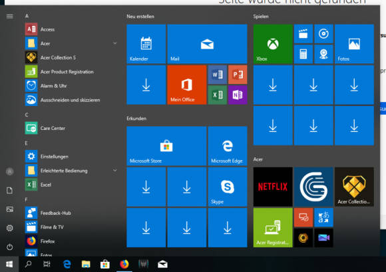
Task: Click the 'Erkunden' group header
Action: pyautogui.click(x=136, y=119)
